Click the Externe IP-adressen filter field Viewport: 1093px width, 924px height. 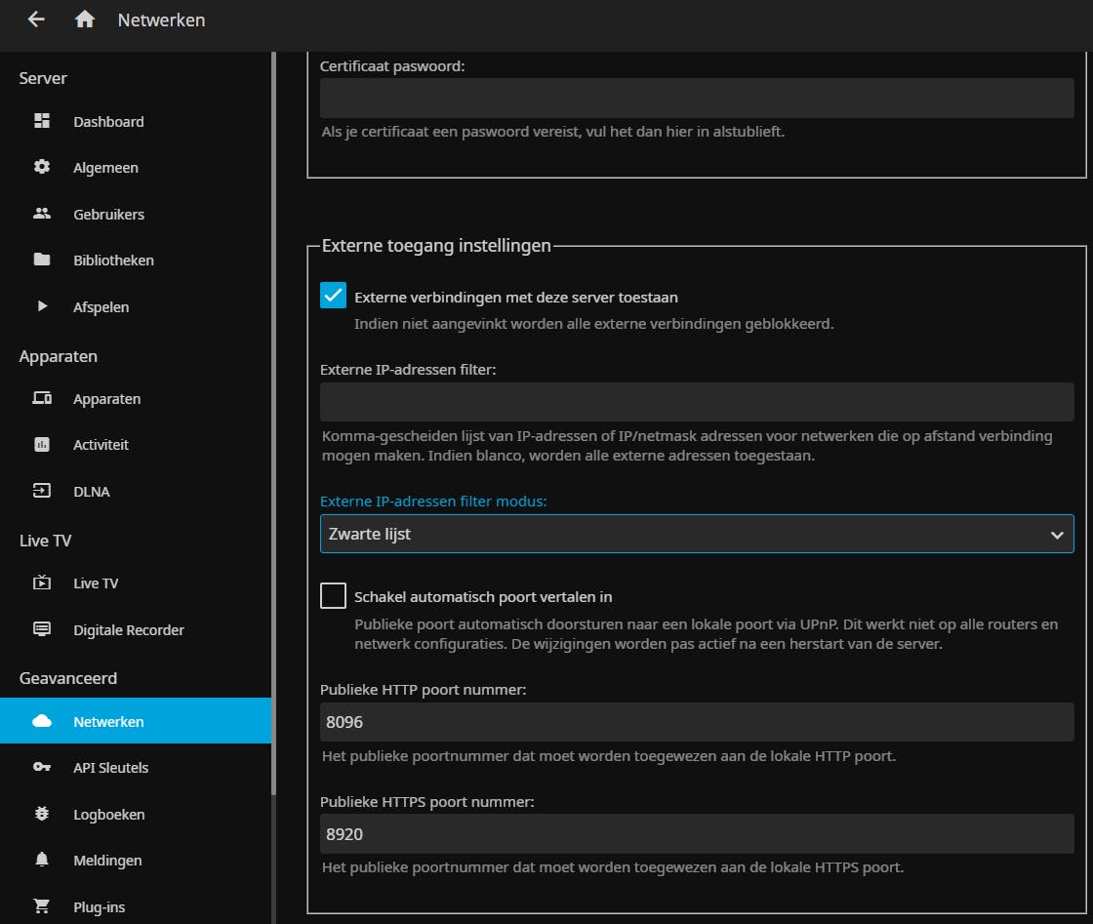tap(697, 402)
